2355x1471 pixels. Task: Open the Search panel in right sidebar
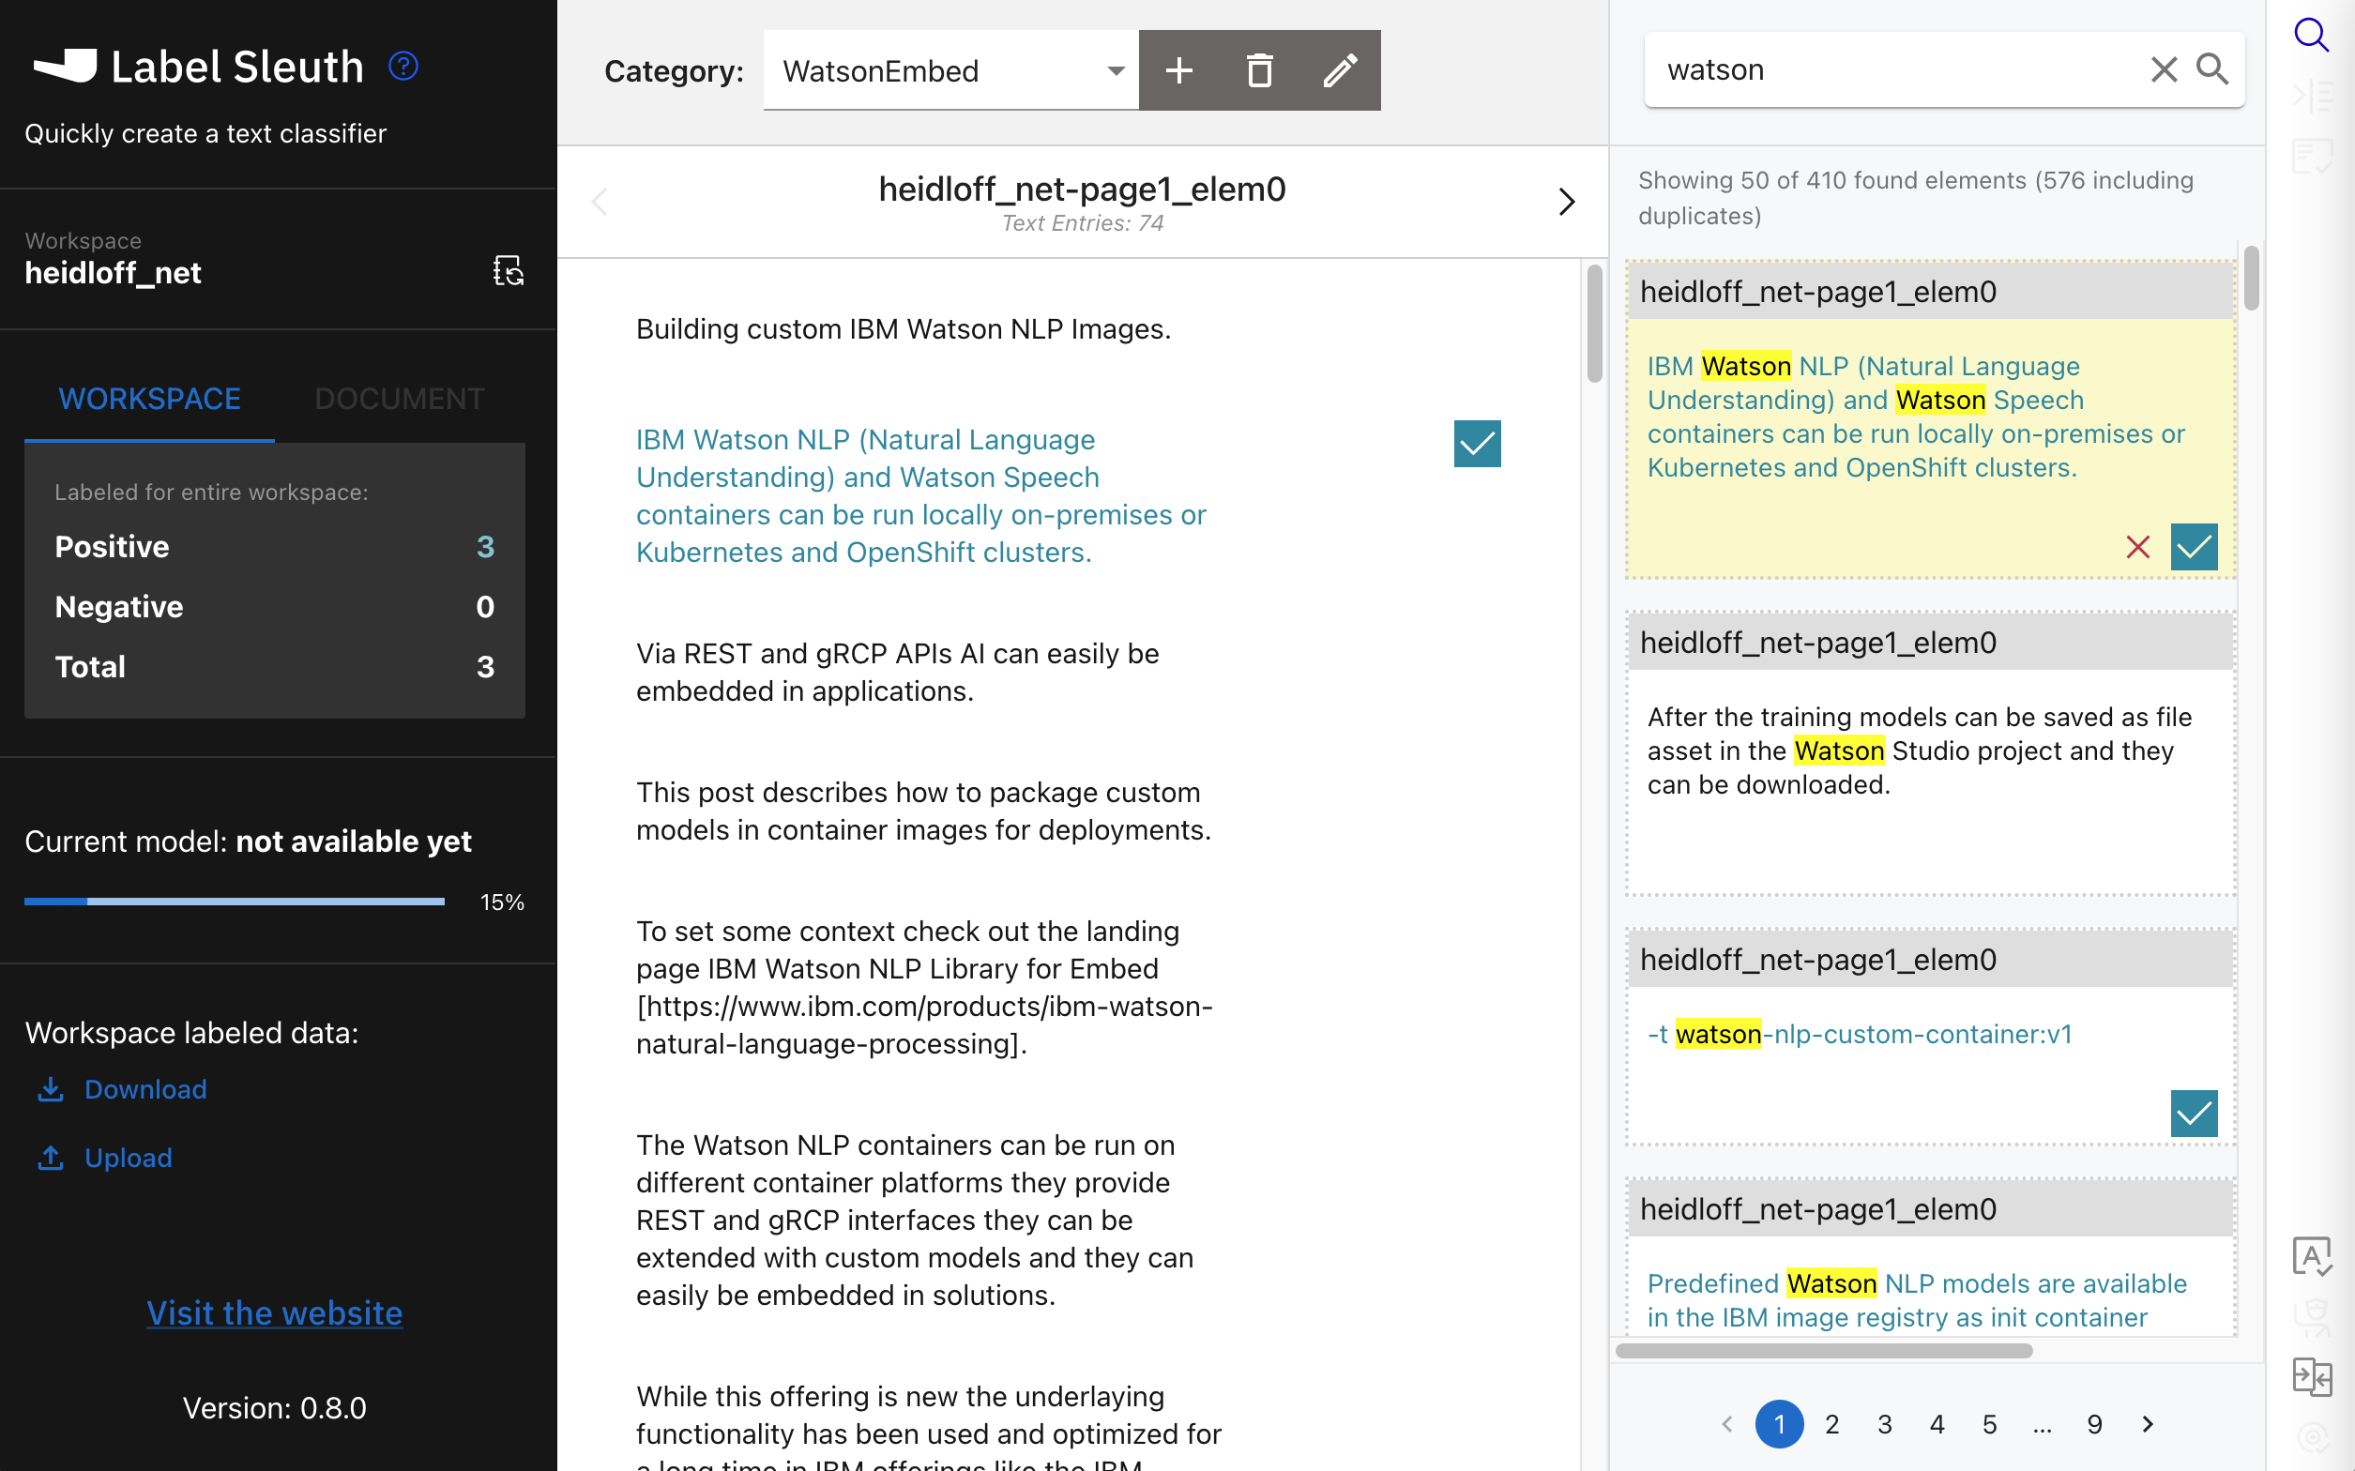coord(2311,35)
